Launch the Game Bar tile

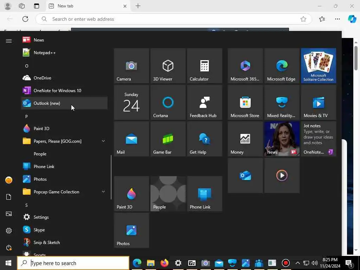pyautogui.click(x=168, y=139)
